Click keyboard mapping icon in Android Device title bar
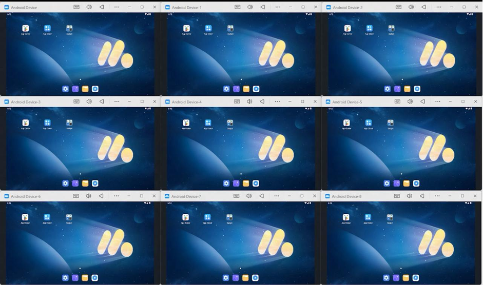 tap(76, 7)
